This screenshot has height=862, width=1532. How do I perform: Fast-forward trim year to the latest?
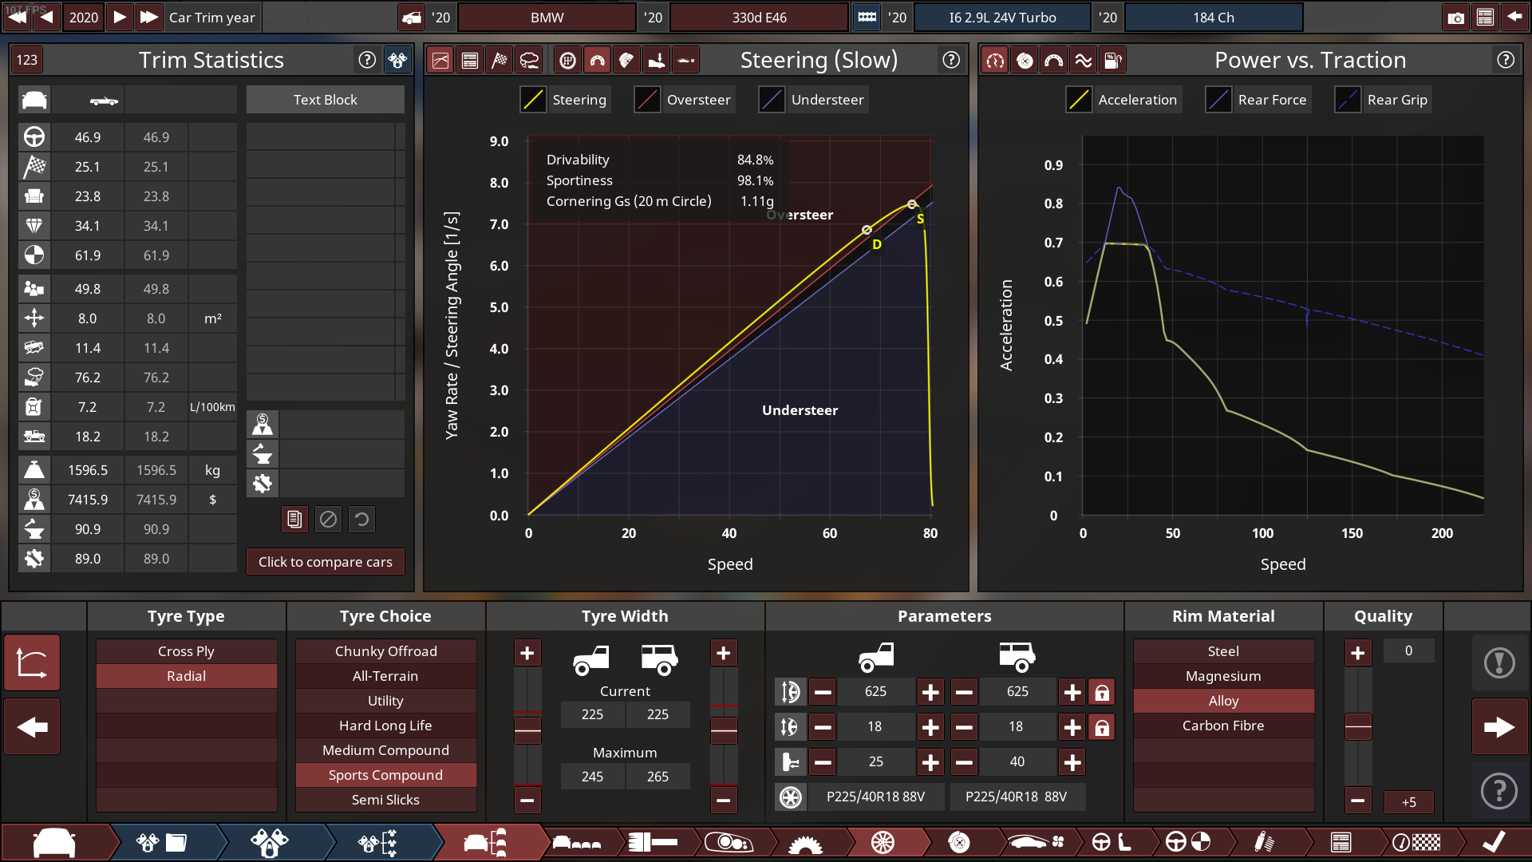pos(149,17)
